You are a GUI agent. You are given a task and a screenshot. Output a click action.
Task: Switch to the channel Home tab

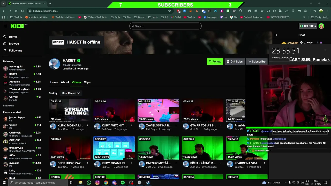(54, 82)
